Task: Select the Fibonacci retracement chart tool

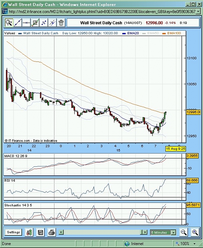Action: 35,23
